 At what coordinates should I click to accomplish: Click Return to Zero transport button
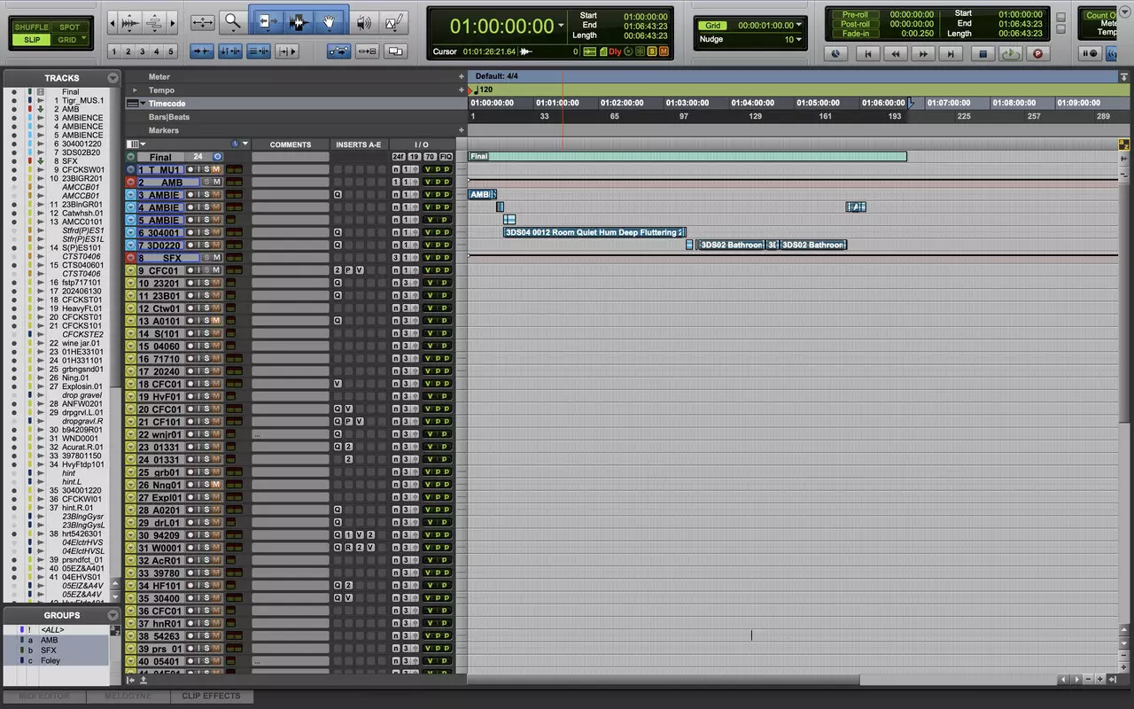(867, 54)
